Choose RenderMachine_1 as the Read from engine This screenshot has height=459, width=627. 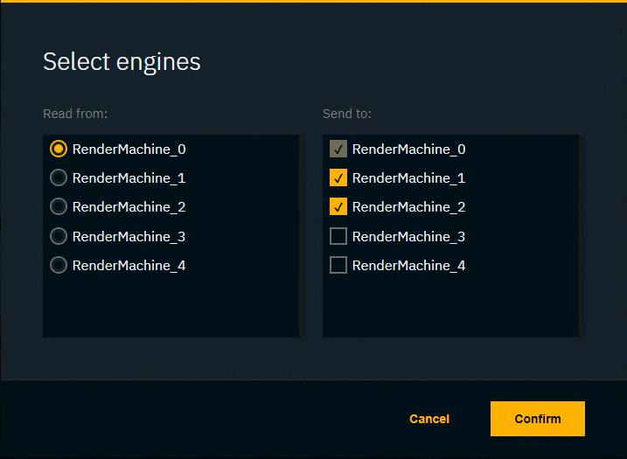point(59,178)
